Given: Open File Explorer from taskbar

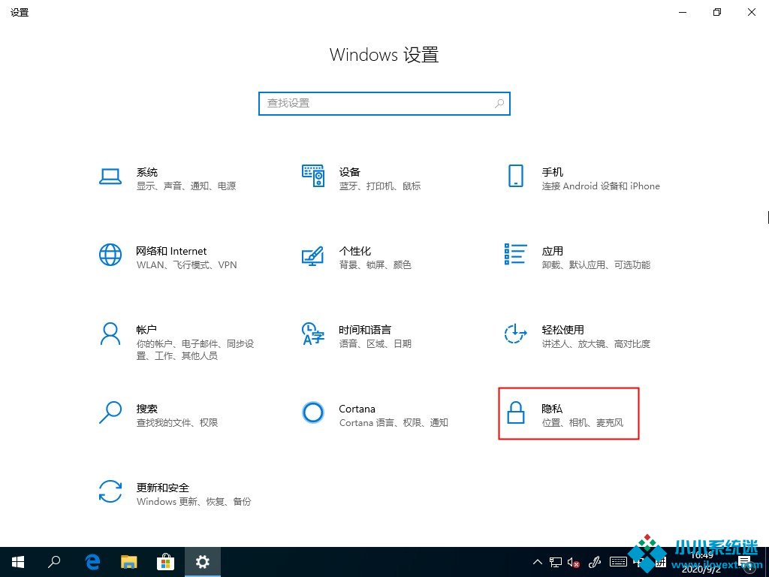Looking at the screenshot, I should pos(129,562).
